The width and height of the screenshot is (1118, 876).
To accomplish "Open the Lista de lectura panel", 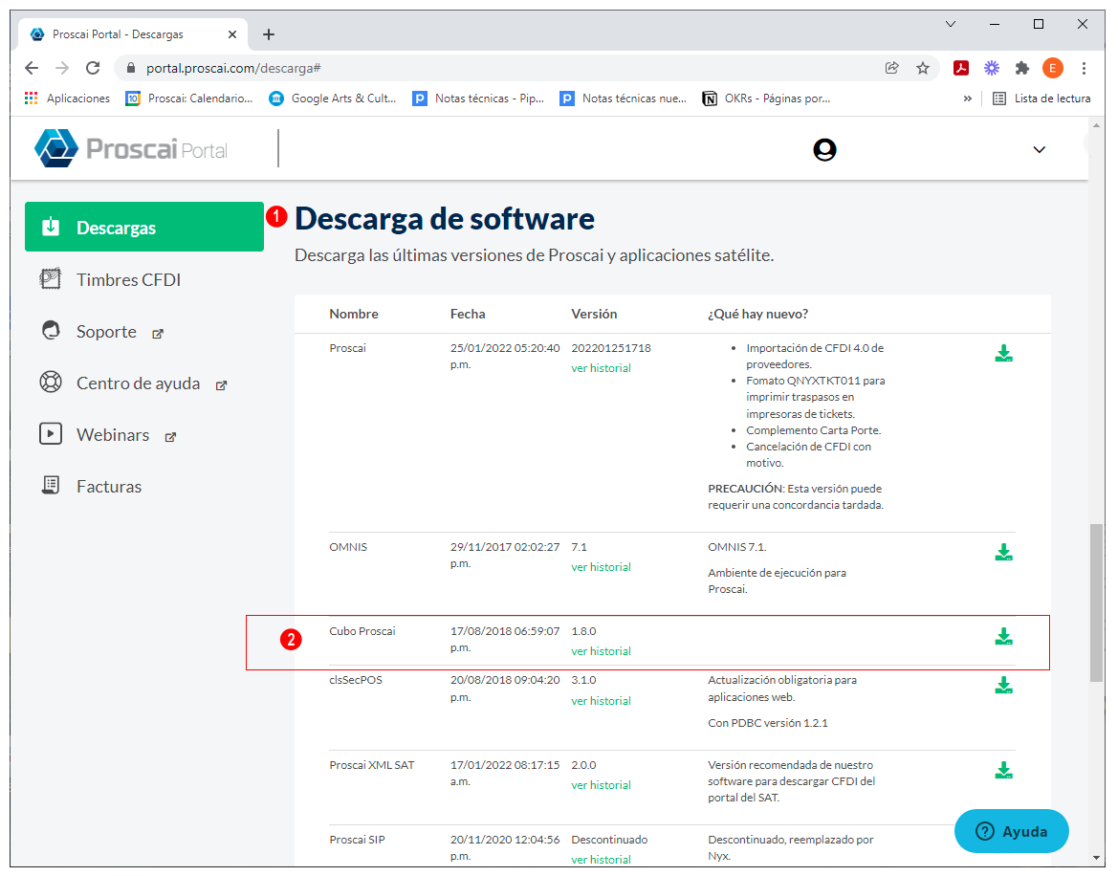I will tap(1041, 99).
